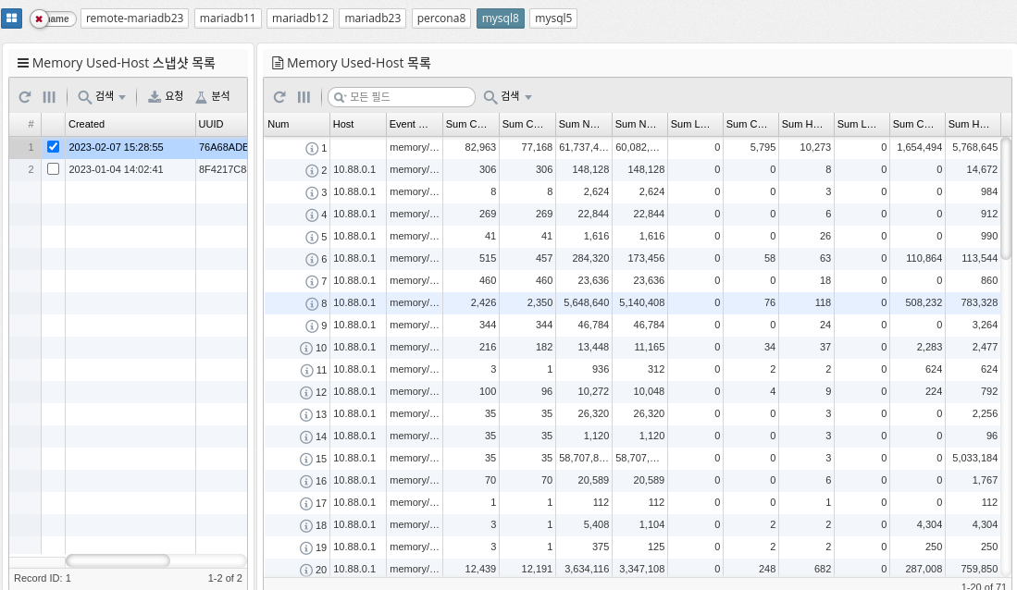This screenshot has height=590, width=1017.
Task: Check the 2023-01-04 14:02:41 snapshot checkbox
Action: [53, 169]
